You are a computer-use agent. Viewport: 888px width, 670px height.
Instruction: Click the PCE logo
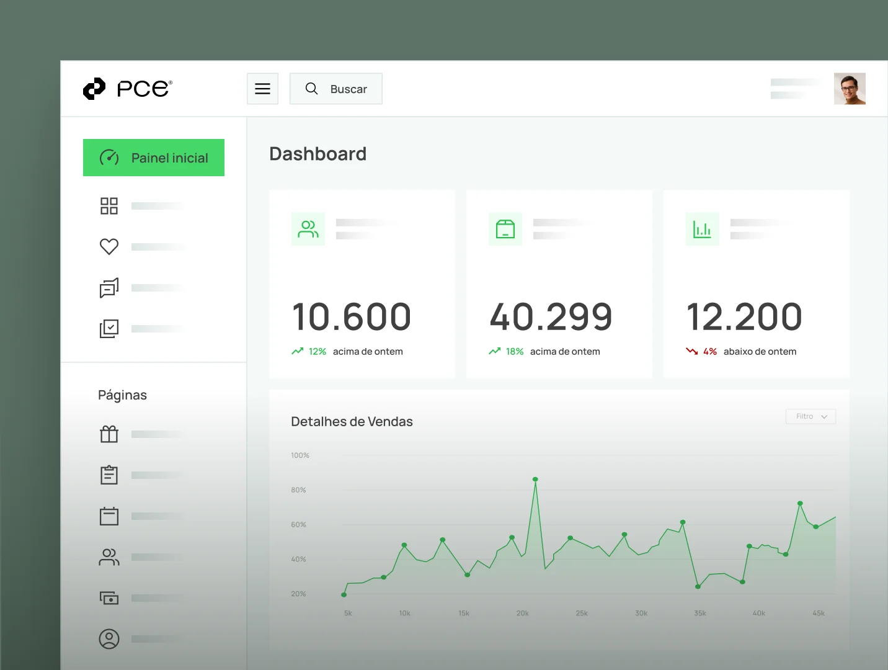point(128,89)
